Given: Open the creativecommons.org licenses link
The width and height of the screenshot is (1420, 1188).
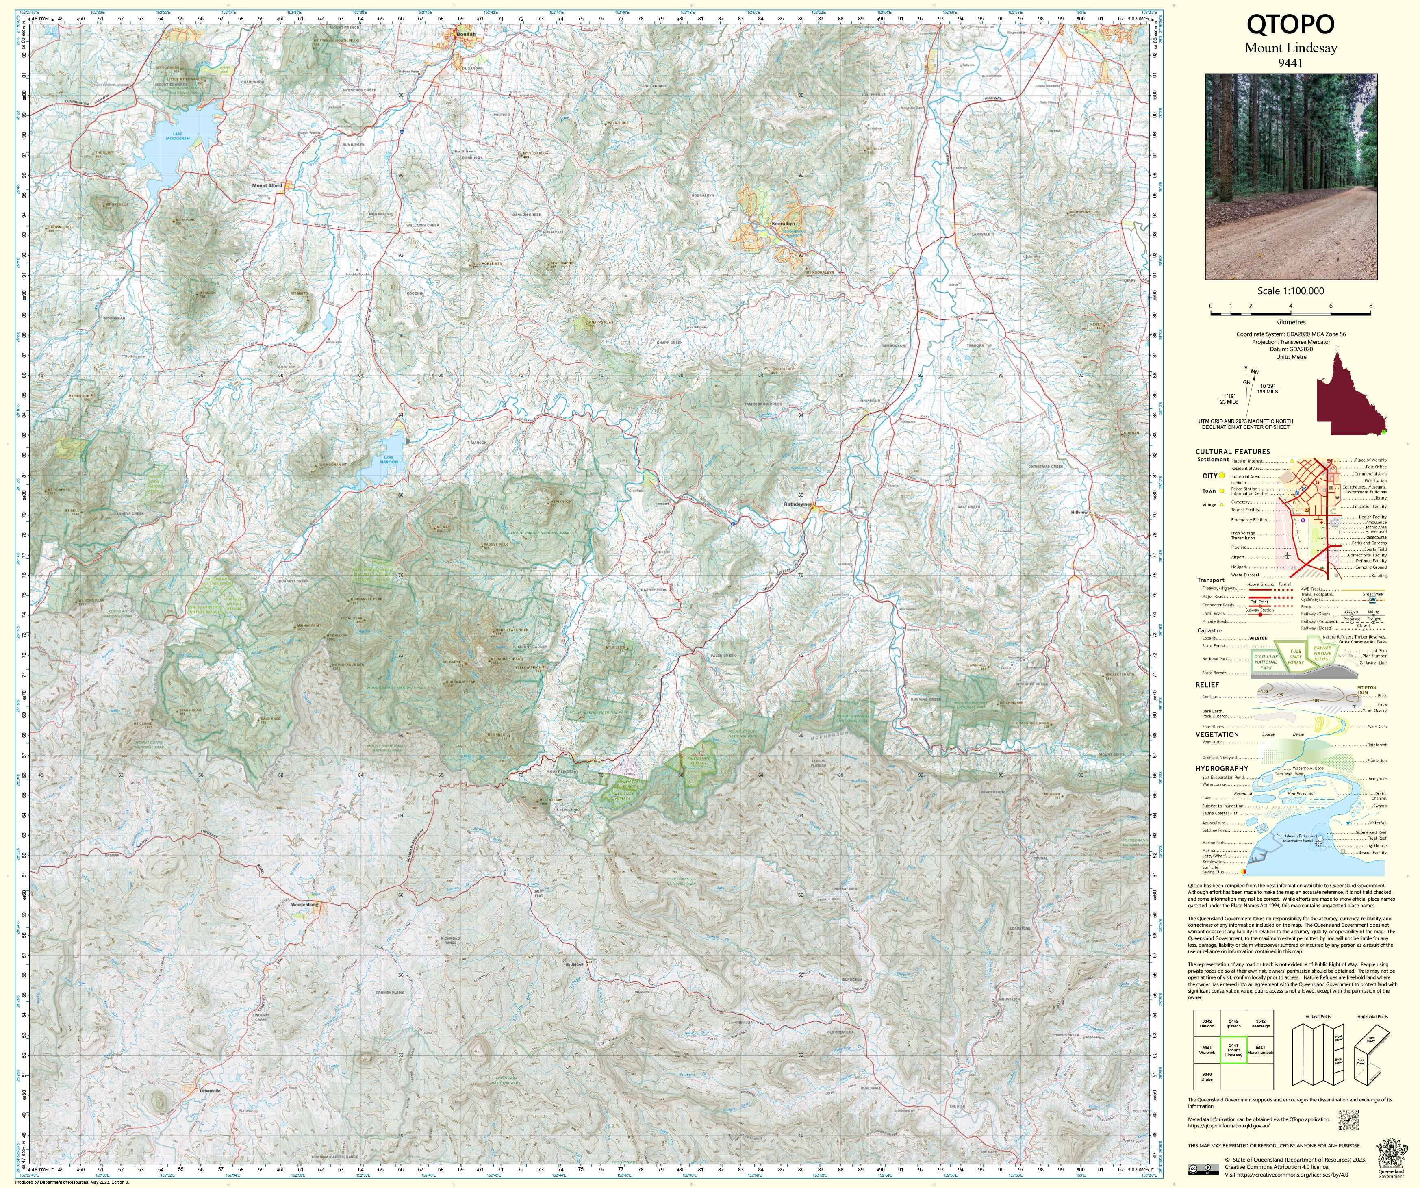Looking at the screenshot, I should 1294,1175.
